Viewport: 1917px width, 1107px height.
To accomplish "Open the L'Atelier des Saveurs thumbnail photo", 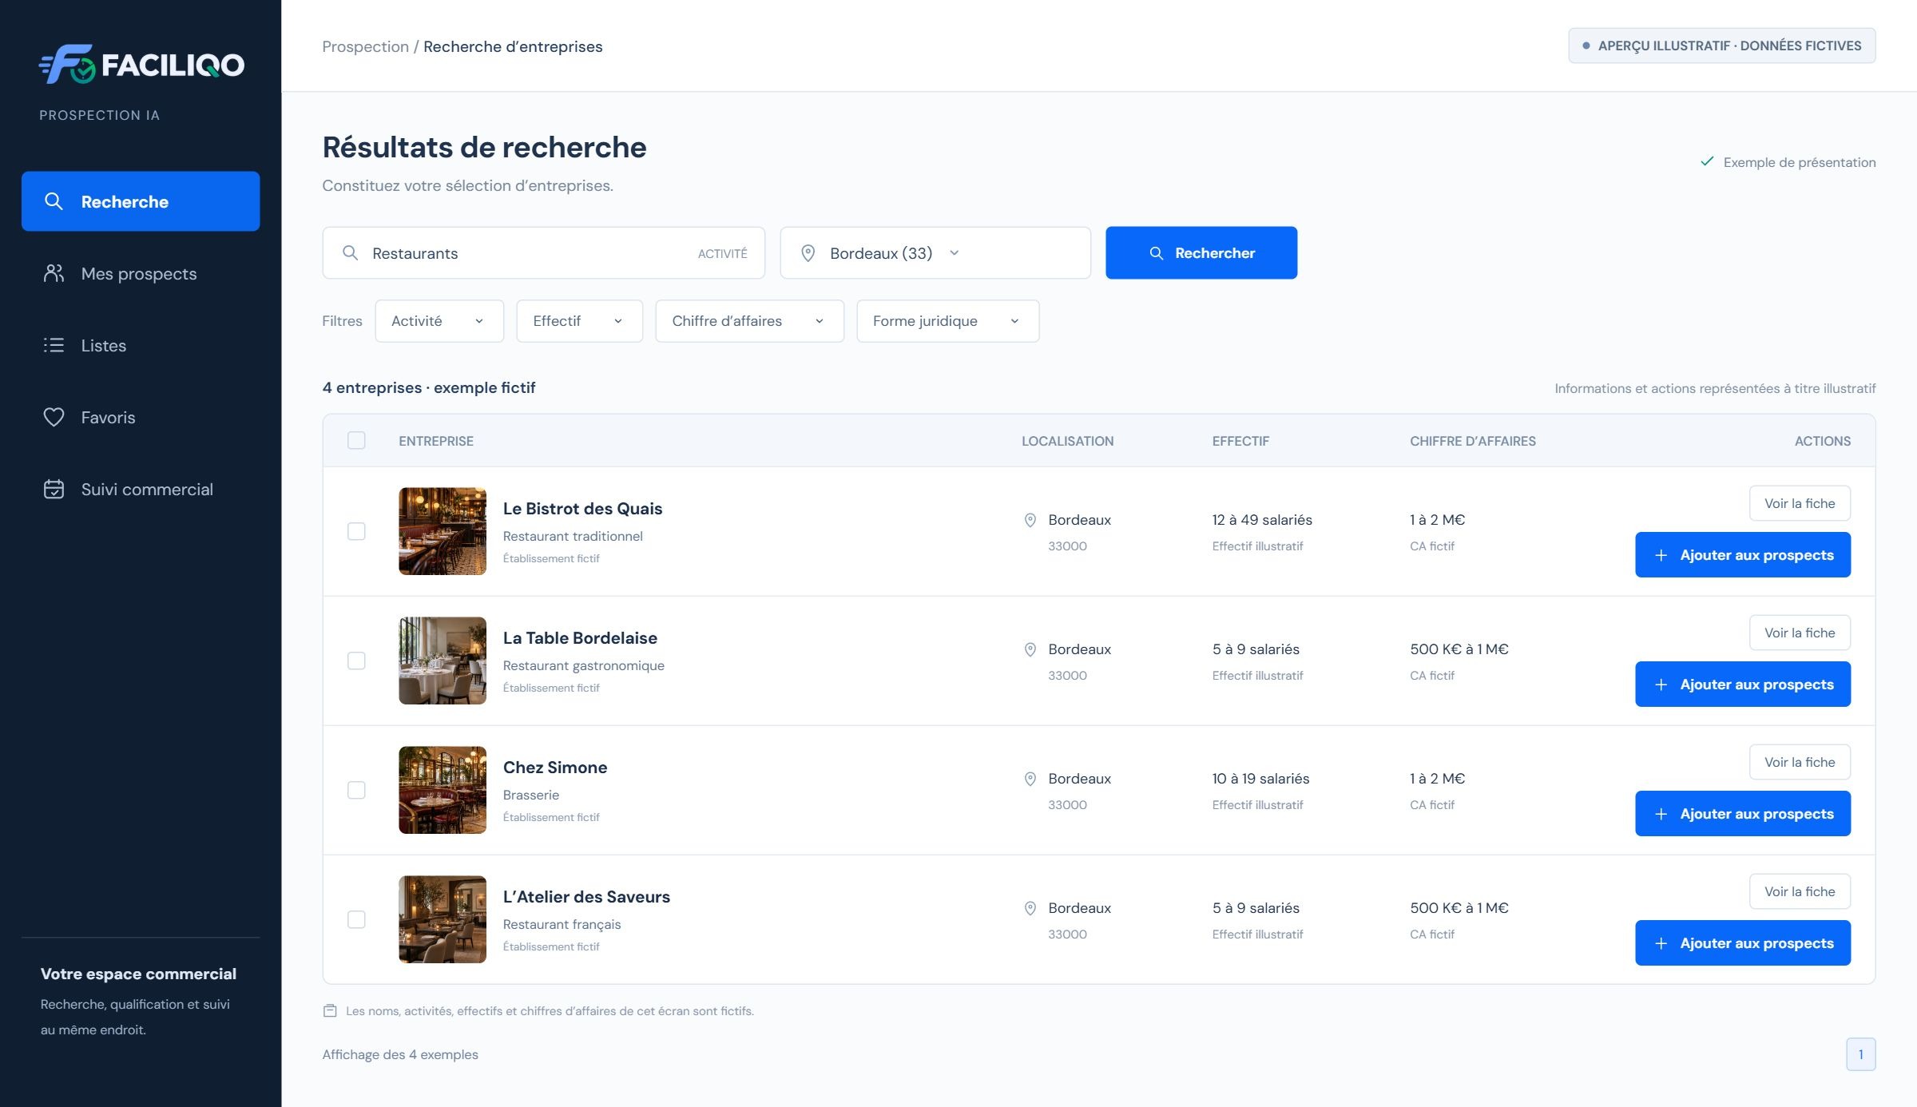I will [x=443, y=919].
